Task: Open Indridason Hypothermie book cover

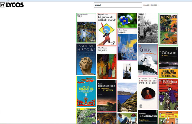Action: pos(148,117)
